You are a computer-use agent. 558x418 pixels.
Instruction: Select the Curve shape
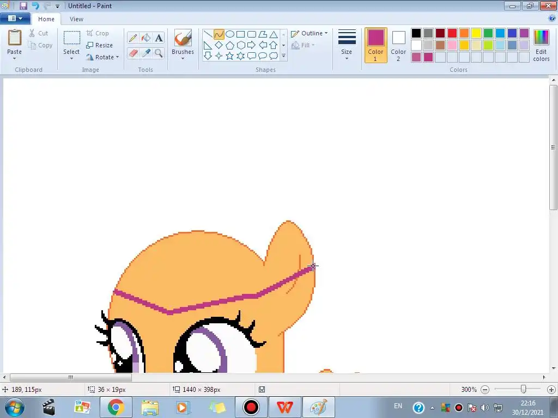coord(219,34)
